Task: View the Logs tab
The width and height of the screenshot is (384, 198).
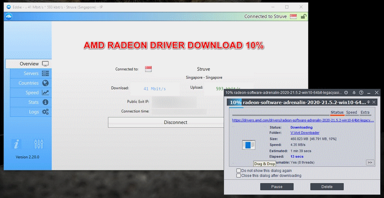Action: 31,112
